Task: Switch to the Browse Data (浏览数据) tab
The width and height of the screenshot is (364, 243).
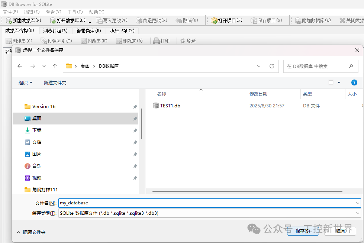Action: click(x=55, y=31)
